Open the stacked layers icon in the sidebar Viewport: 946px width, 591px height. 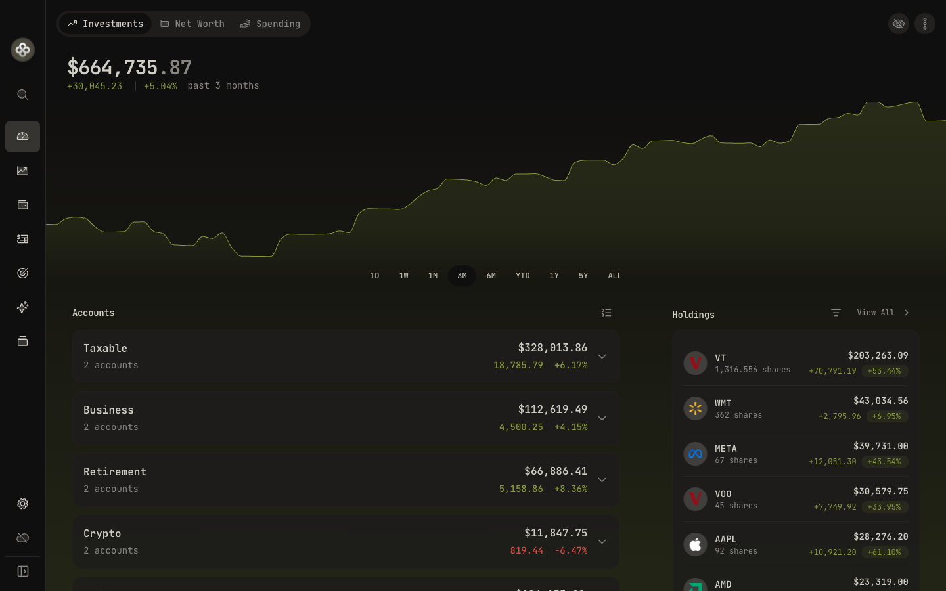22,341
